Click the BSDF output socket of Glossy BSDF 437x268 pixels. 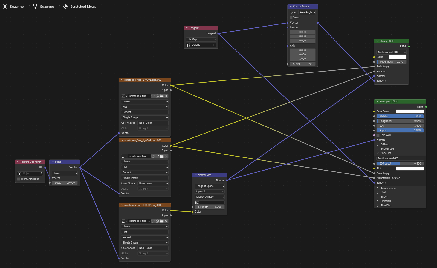click(409, 47)
